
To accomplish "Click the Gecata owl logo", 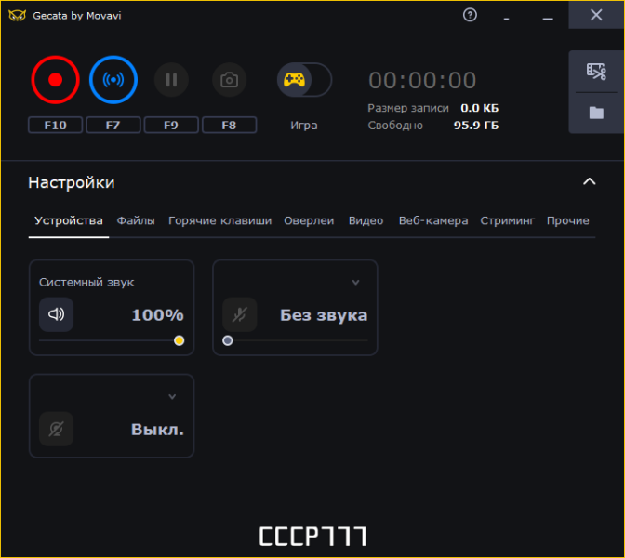I will pyautogui.click(x=17, y=16).
